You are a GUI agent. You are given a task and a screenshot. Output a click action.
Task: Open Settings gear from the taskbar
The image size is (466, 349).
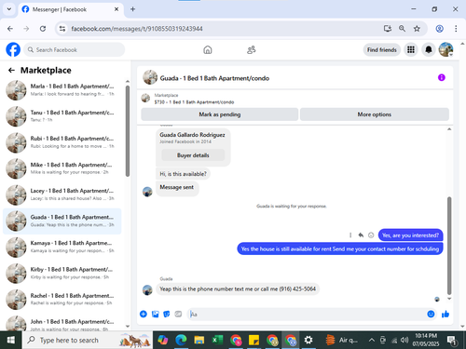(x=308, y=340)
